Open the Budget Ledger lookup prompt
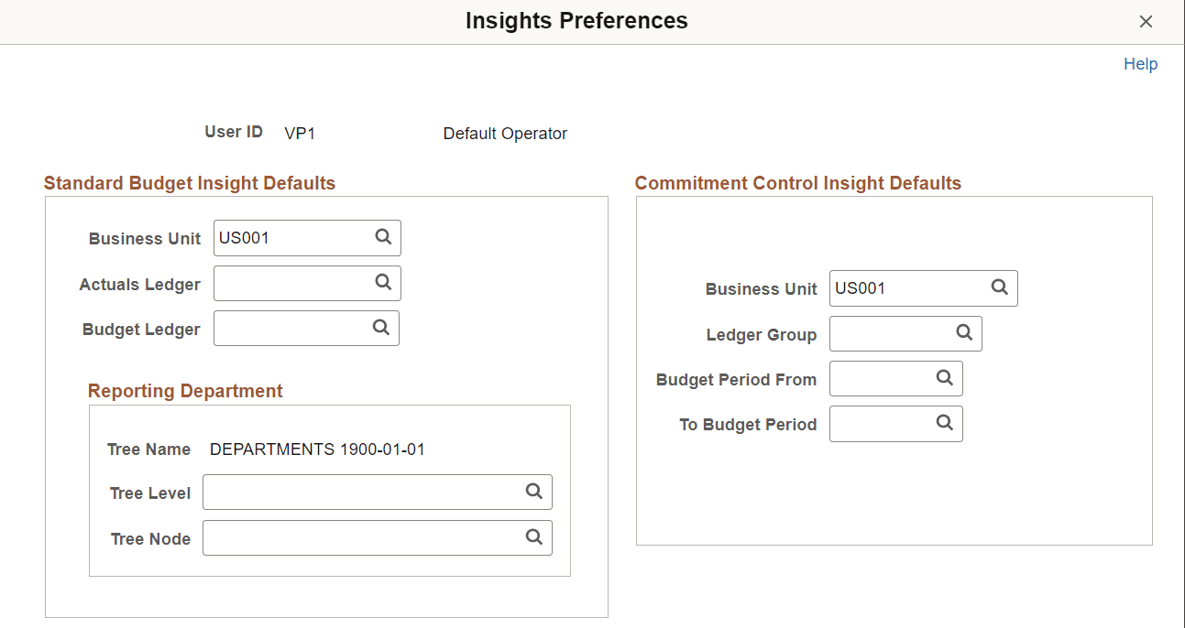 (381, 328)
